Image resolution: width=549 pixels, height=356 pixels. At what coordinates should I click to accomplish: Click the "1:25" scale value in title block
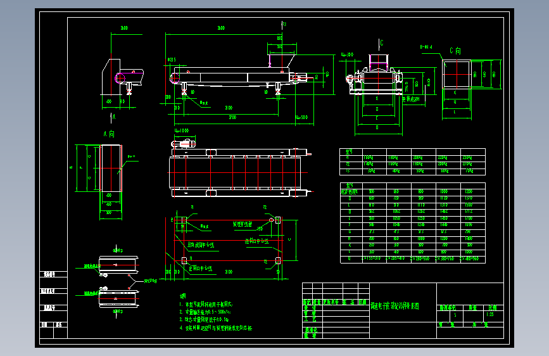[x=490, y=314]
